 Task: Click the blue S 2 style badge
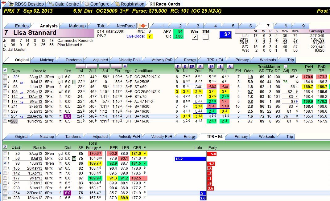(x=225, y=35)
